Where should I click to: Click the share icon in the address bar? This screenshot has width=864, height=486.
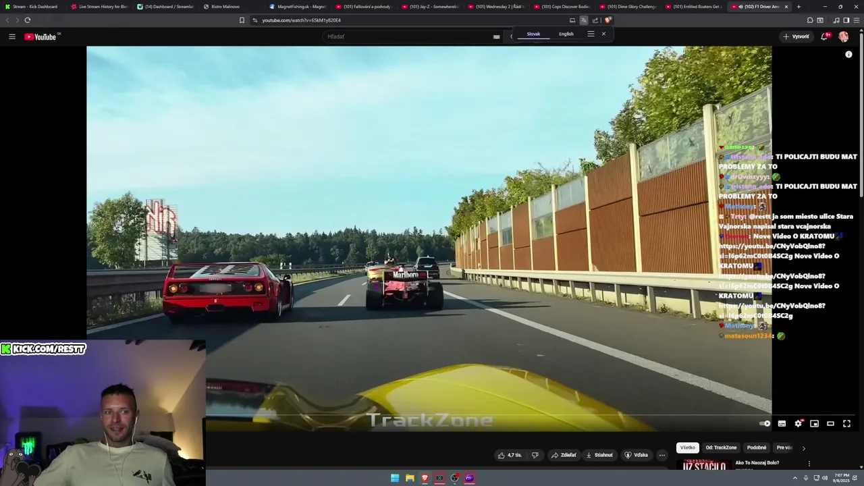click(595, 20)
